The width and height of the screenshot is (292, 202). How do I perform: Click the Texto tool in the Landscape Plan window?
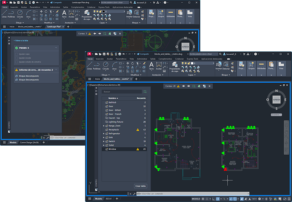[64, 14]
